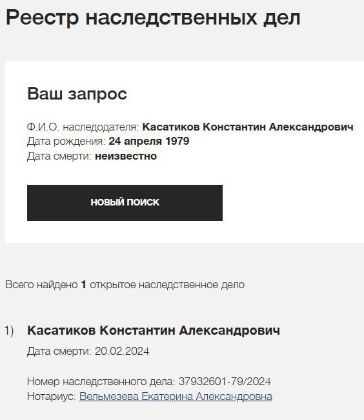Click the Дата рождения label
The width and height of the screenshot is (364, 420).
click(66, 141)
